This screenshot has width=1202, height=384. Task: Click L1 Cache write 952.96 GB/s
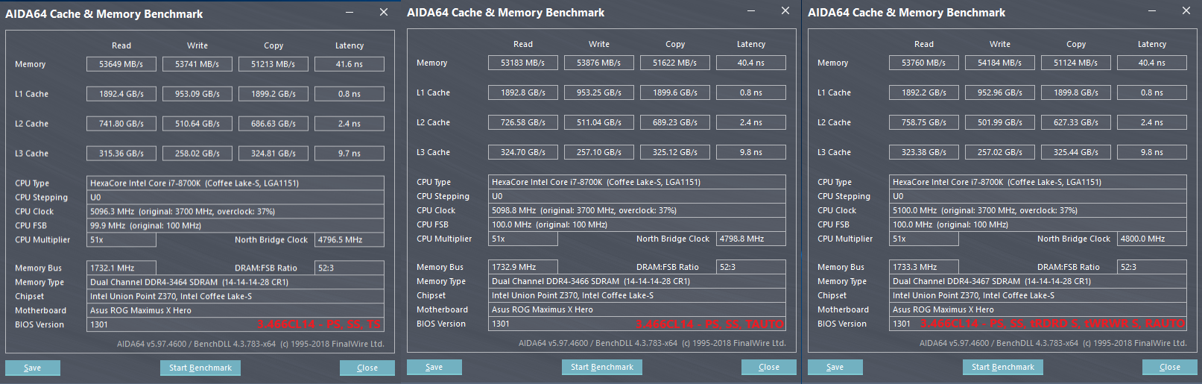[x=1000, y=92]
